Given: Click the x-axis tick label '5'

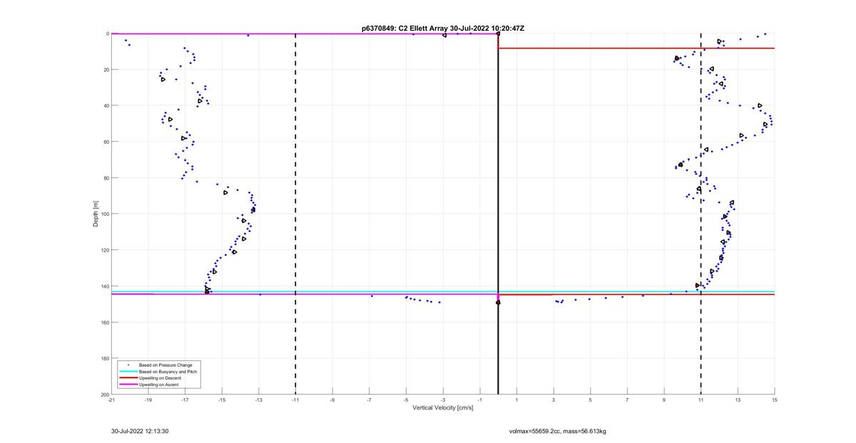Looking at the screenshot, I should [591, 400].
